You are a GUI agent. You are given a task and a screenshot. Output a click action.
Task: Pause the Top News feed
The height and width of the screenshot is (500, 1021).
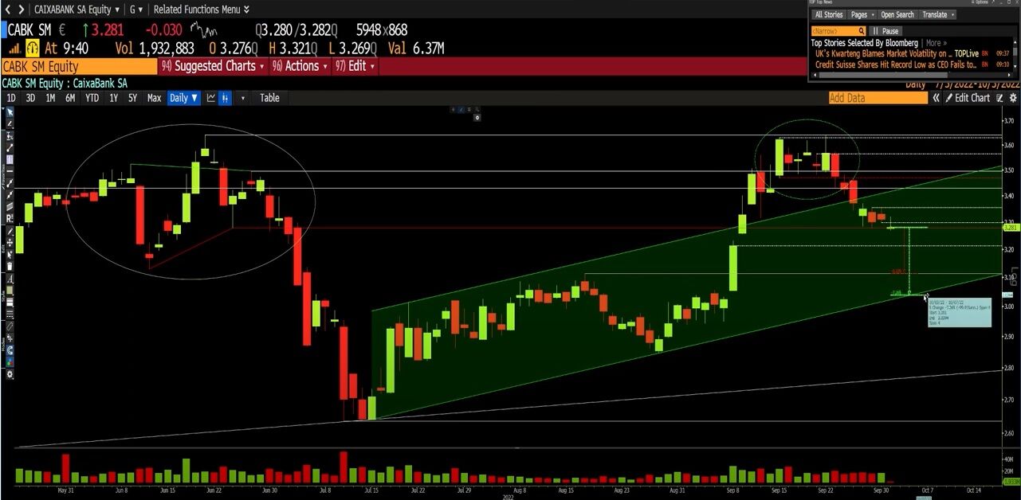point(886,31)
